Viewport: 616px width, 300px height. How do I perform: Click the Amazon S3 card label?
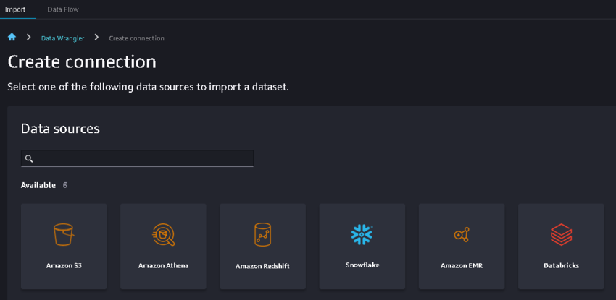pyautogui.click(x=64, y=265)
